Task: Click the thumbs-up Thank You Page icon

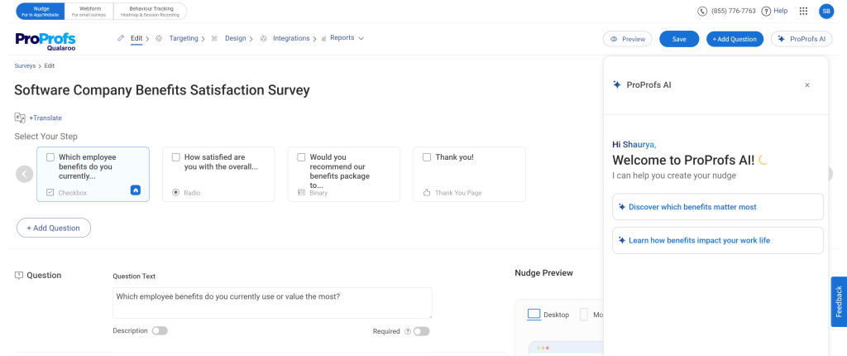Action: coord(426,193)
